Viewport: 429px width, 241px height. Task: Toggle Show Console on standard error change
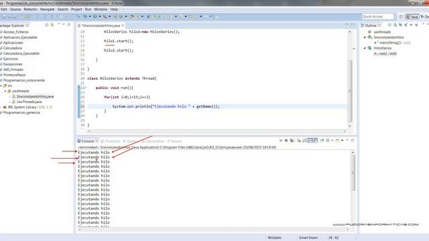(x=315, y=141)
